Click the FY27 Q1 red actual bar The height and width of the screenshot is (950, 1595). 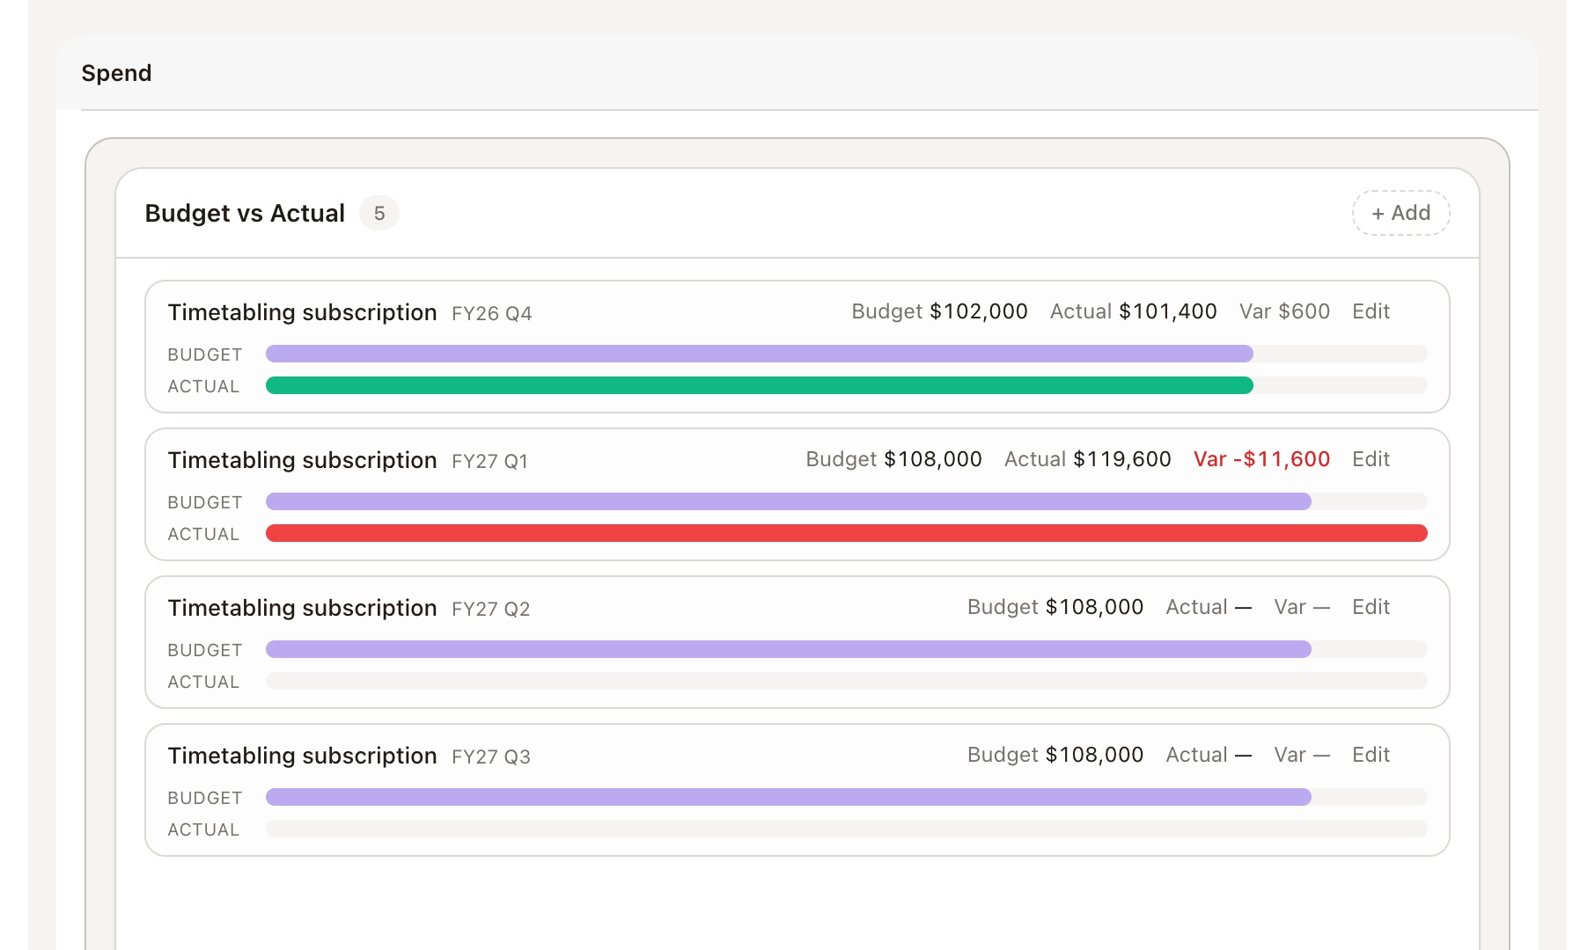tap(846, 533)
